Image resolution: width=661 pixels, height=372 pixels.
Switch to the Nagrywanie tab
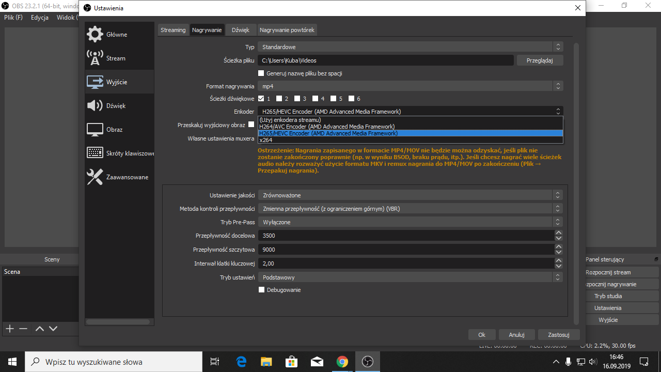tap(207, 30)
